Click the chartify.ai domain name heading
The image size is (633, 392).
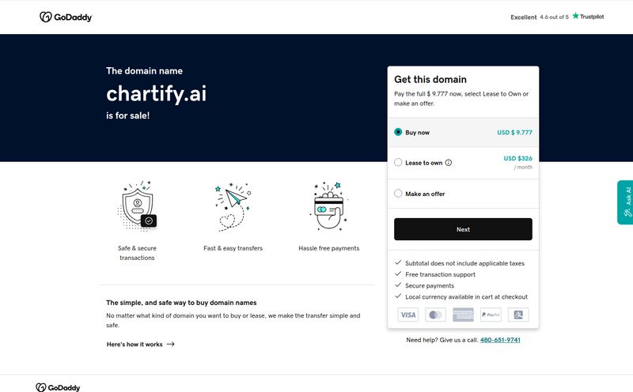[x=156, y=94]
